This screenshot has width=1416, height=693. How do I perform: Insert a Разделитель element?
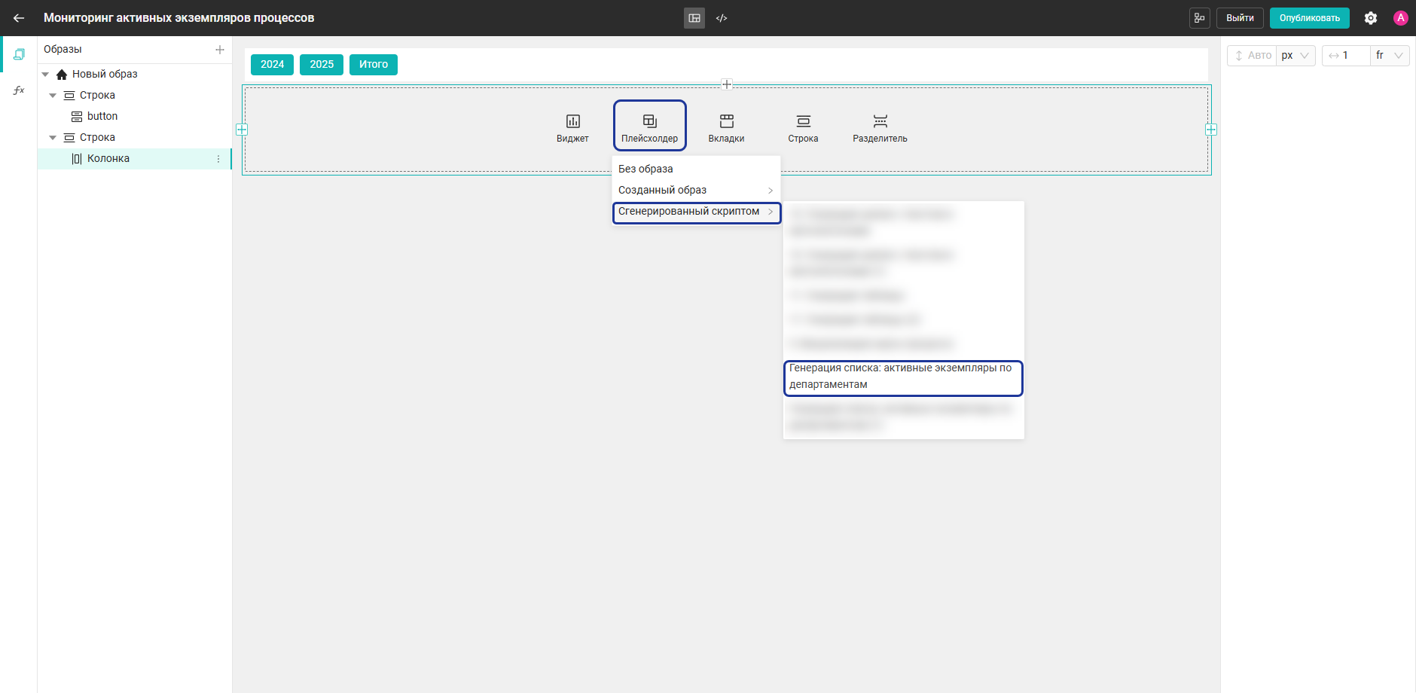click(x=880, y=128)
